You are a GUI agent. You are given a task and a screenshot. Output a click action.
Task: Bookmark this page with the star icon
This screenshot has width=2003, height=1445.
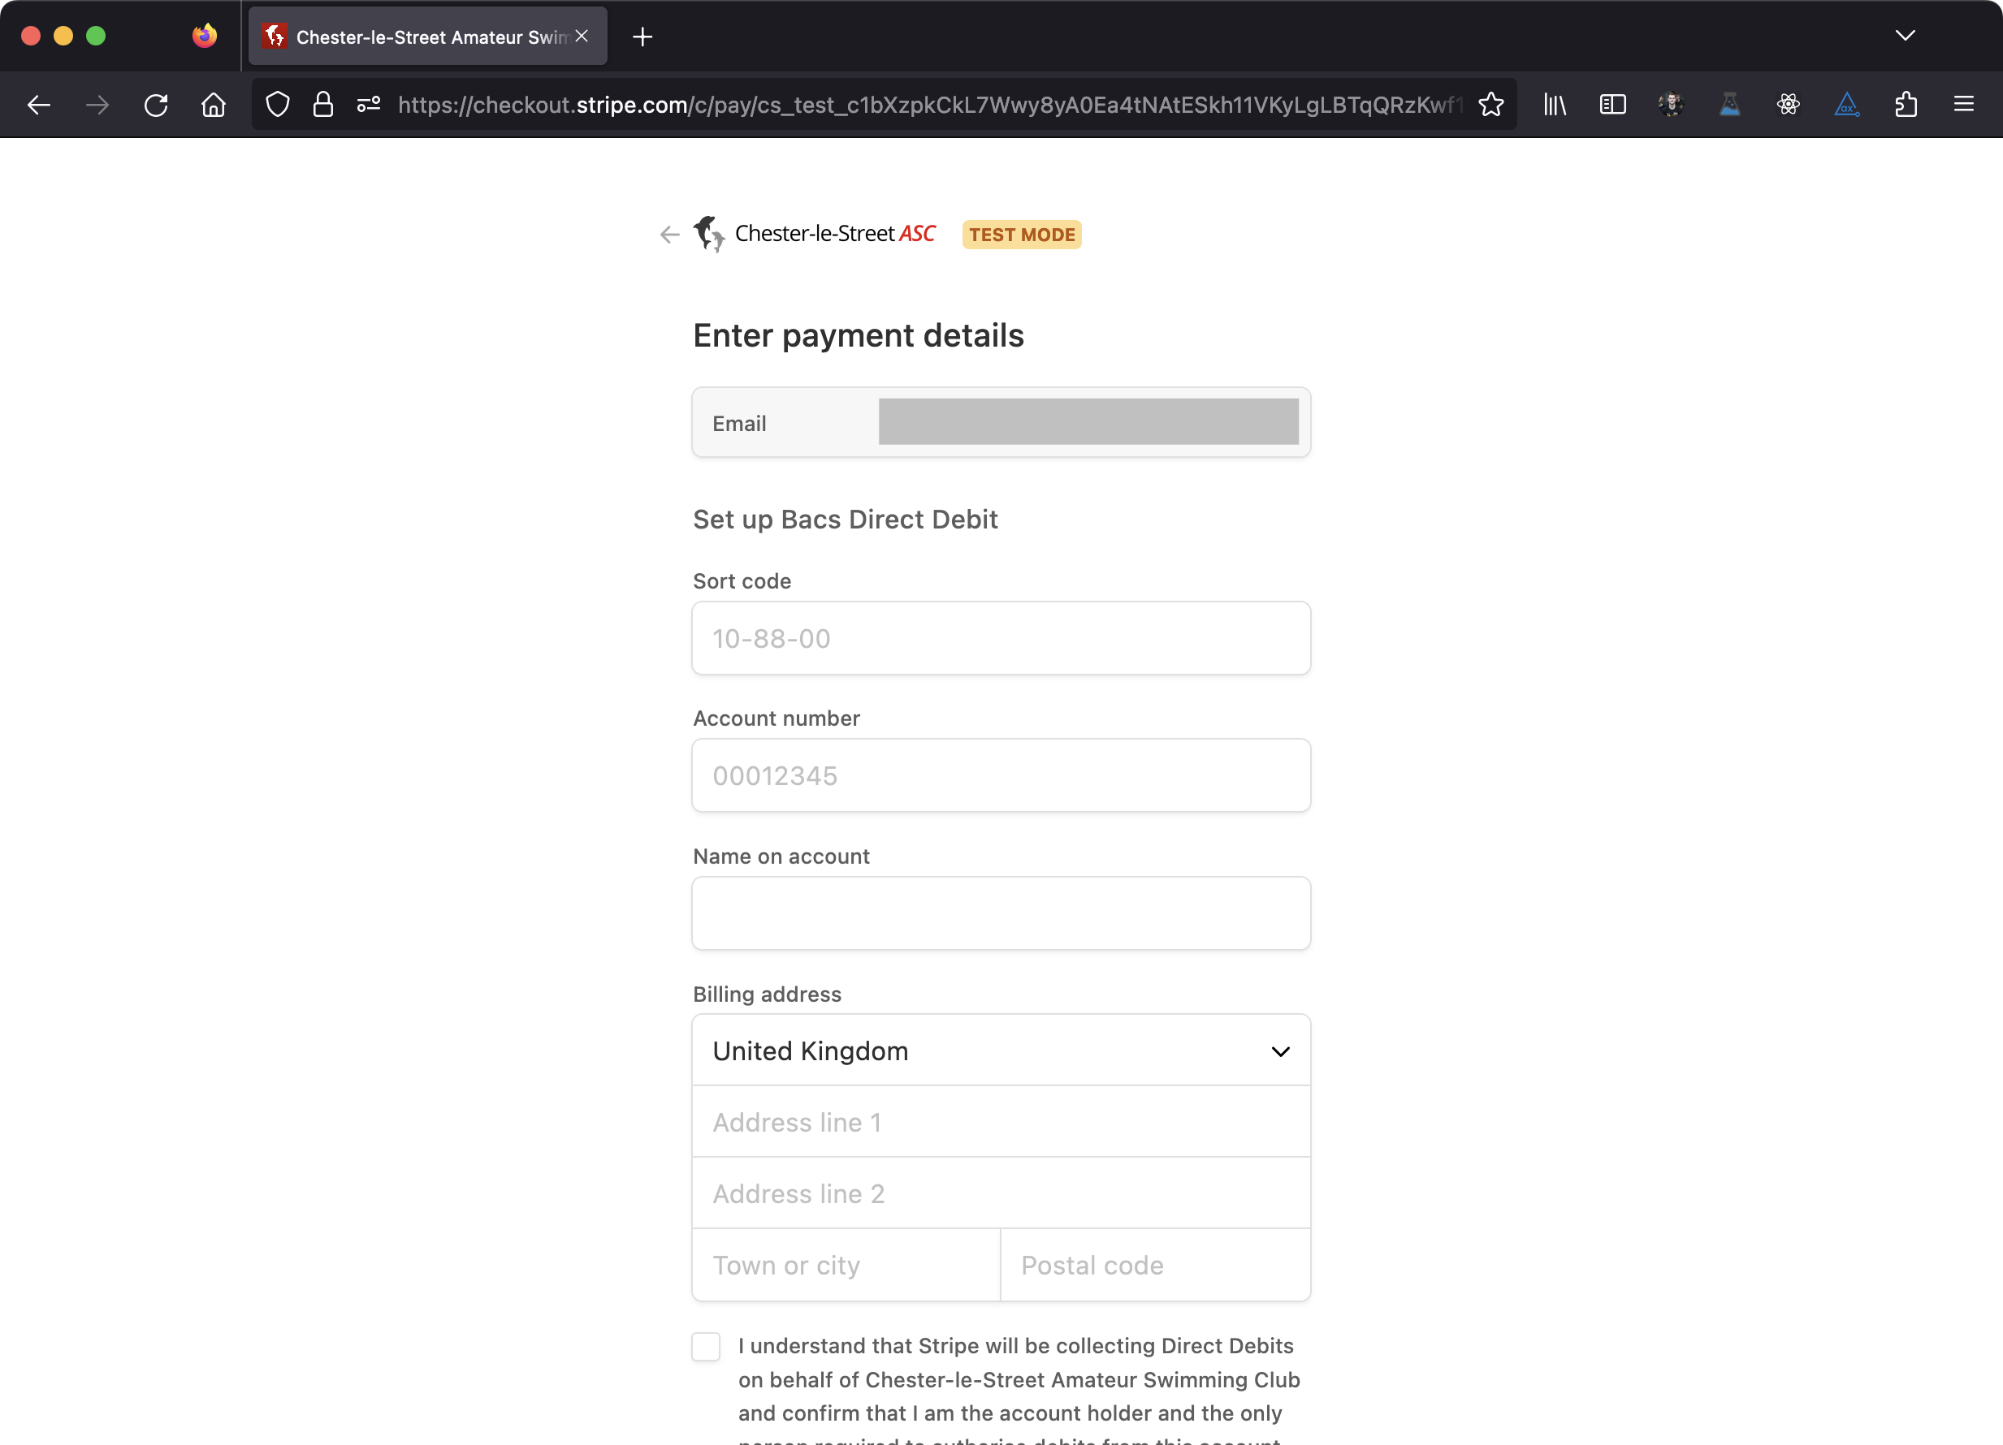coord(1490,105)
